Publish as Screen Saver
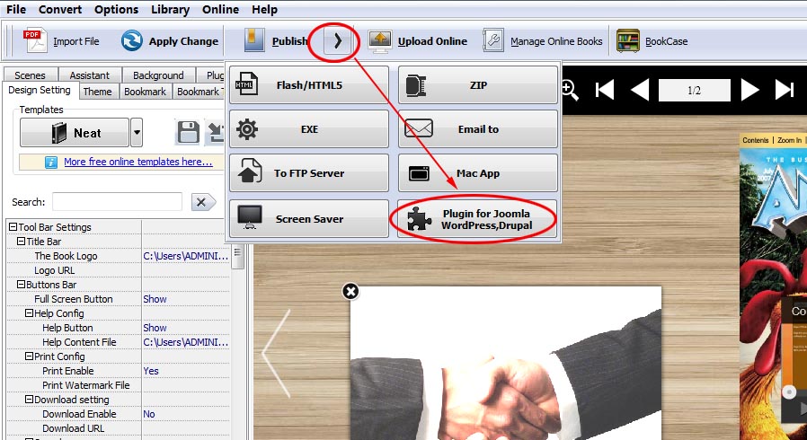This screenshot has height=440, width=807. click(309, 219)
